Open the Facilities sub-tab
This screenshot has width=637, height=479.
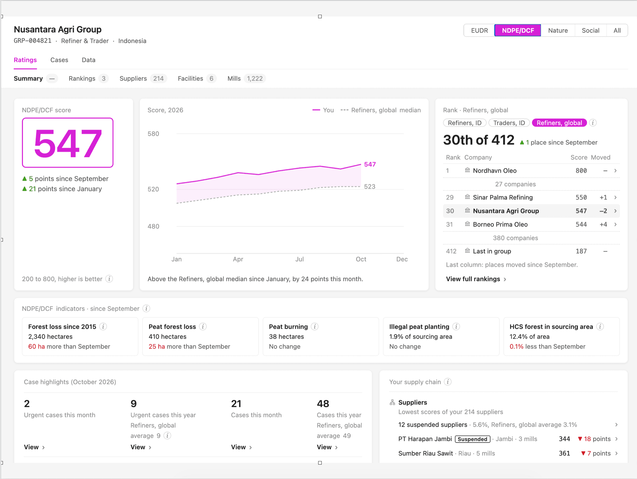(x=197, y=79)
